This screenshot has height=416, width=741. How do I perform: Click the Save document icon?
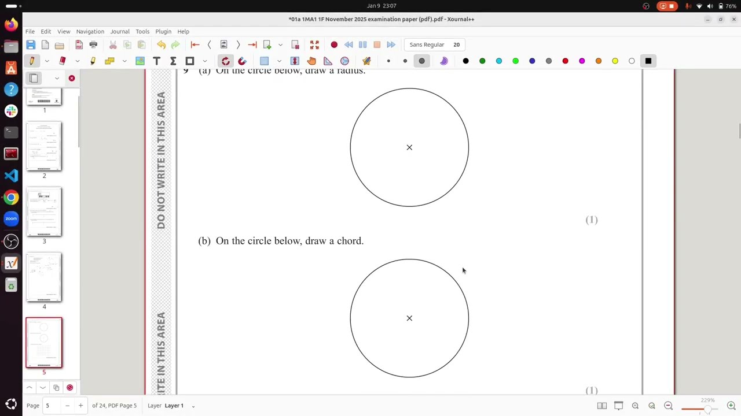click(x=31, y=44)
